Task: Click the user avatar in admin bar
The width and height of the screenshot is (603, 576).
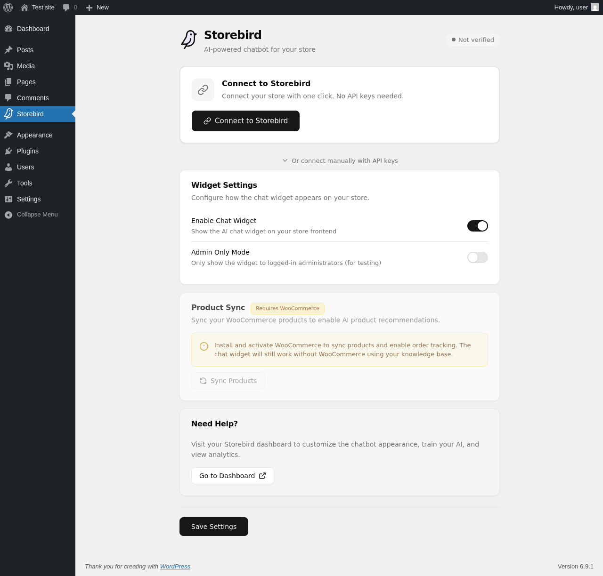Action: [595, 8]
